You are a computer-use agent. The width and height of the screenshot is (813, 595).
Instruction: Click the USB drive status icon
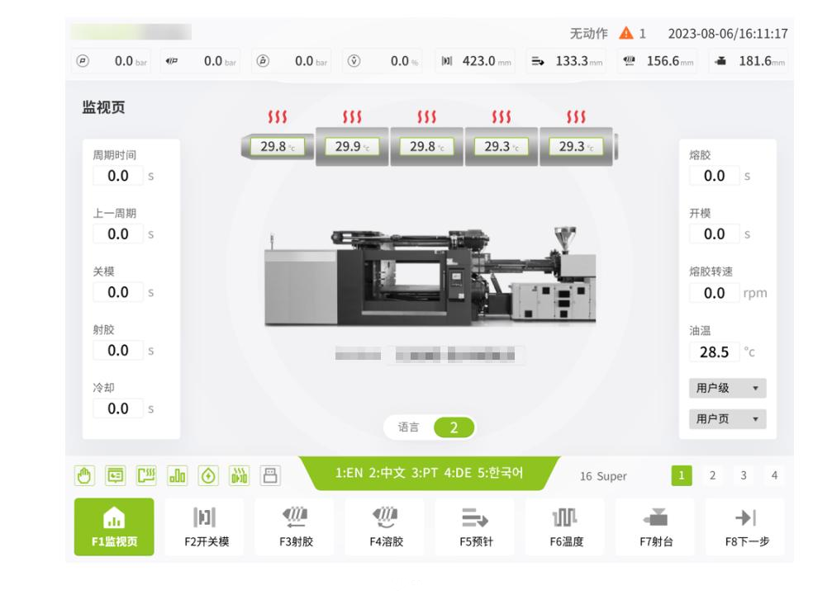pos(270,475)
